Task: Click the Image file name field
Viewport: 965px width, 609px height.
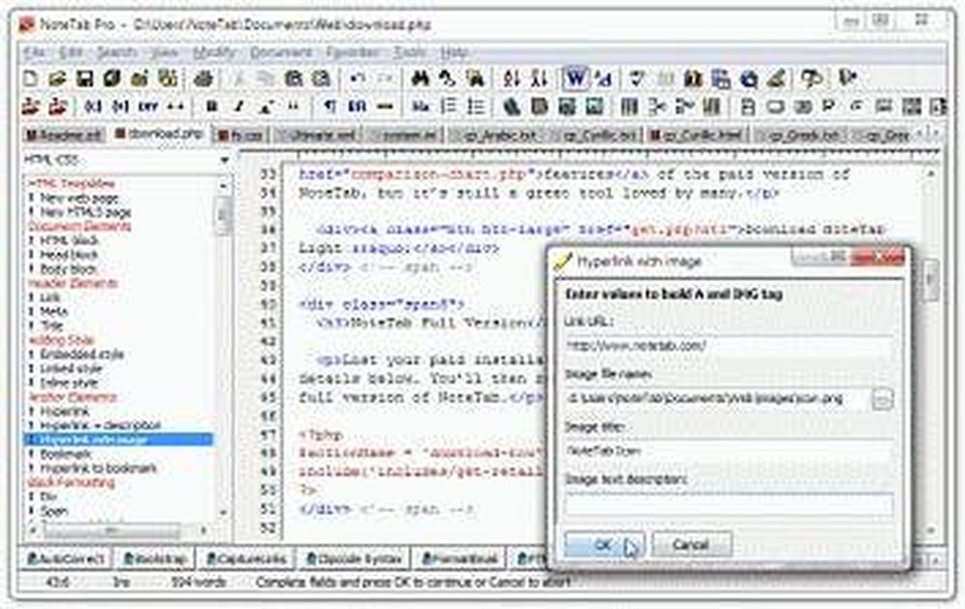Action: (x=716, y=399)
